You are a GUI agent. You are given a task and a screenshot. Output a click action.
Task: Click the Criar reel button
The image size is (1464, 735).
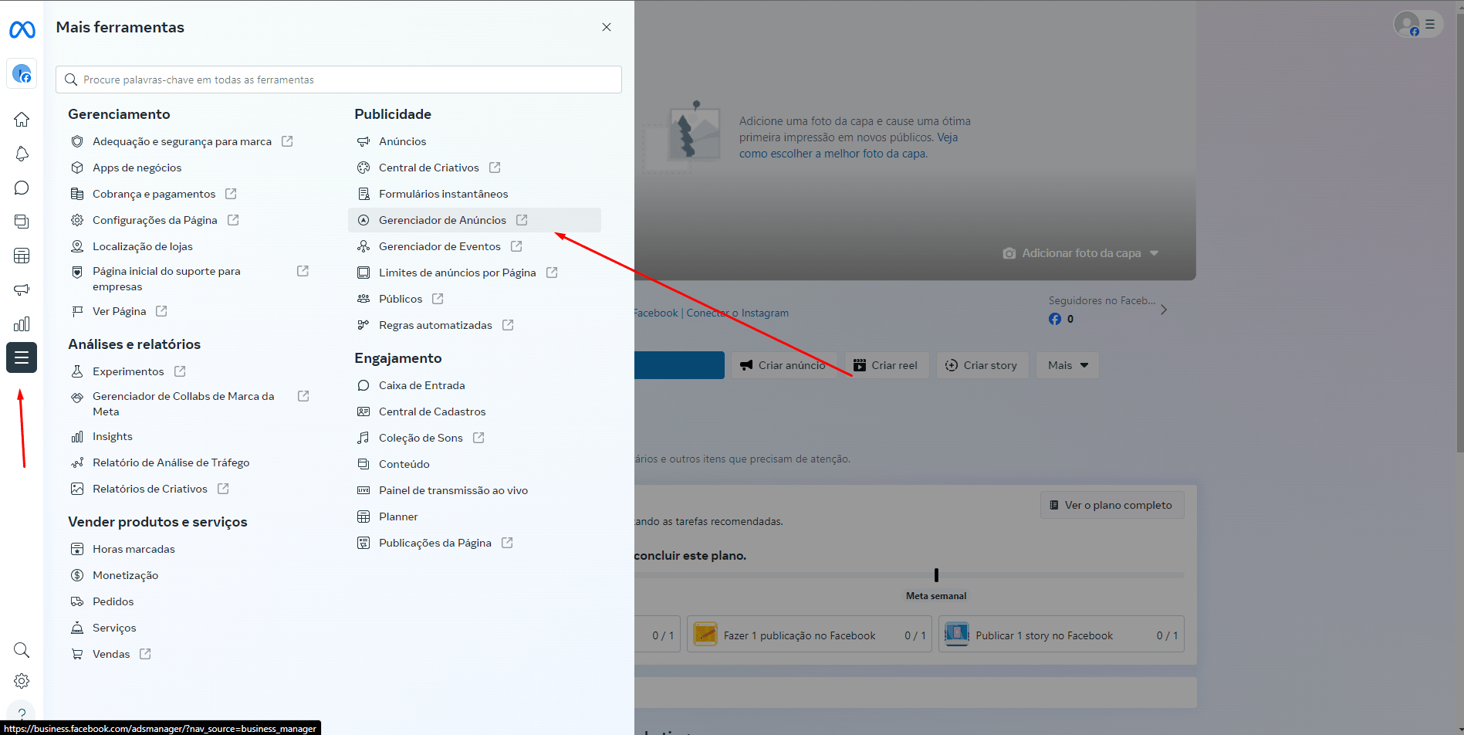tap(887, 365)
